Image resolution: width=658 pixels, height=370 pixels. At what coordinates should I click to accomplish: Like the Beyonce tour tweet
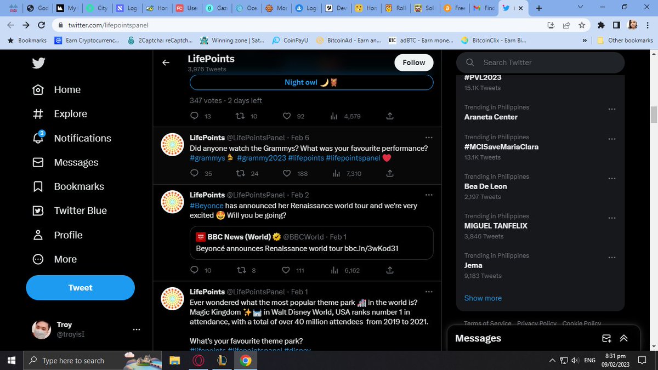pos(287,270)
